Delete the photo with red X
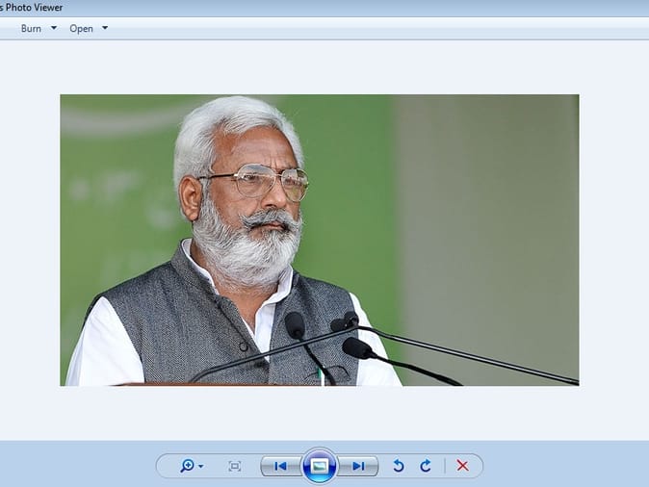This screenshot has height=487, width=649. [x=462, y=466]
